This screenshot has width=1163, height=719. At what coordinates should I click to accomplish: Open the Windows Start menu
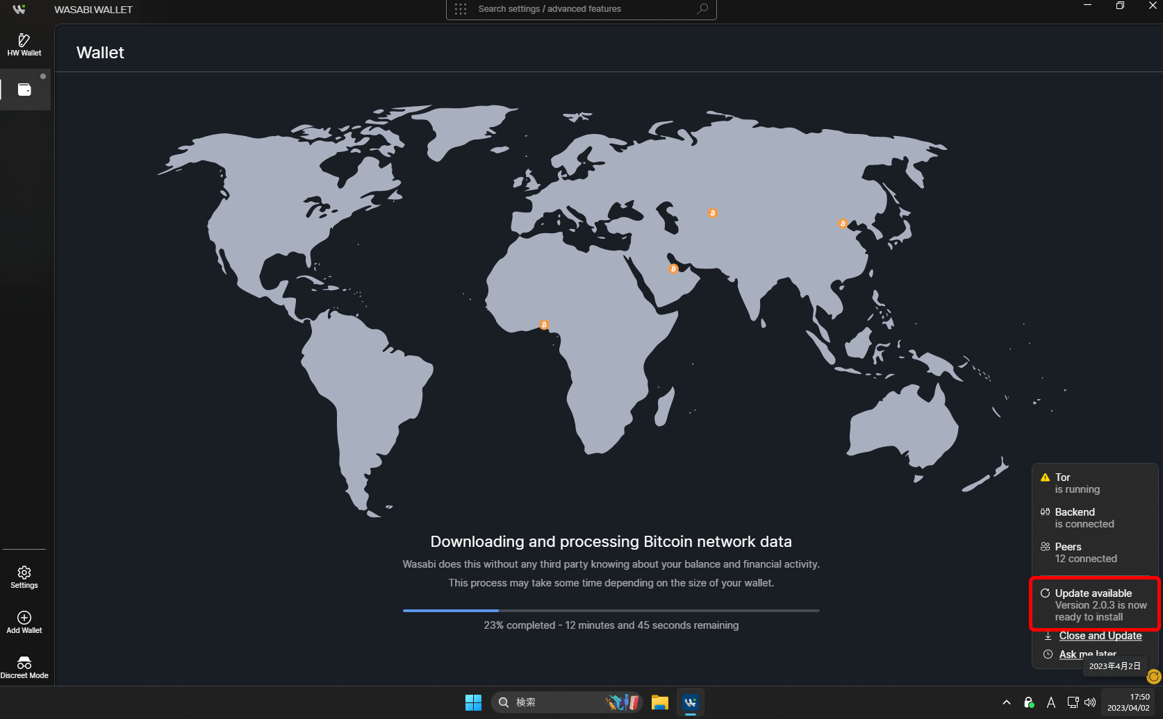tap(473, 702)
